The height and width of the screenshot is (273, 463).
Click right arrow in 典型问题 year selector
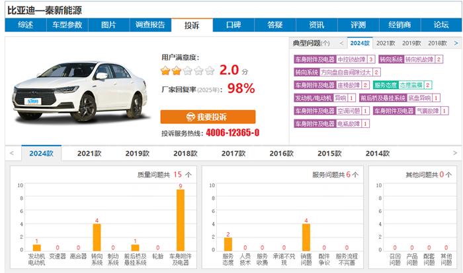(x=456, y=44)
